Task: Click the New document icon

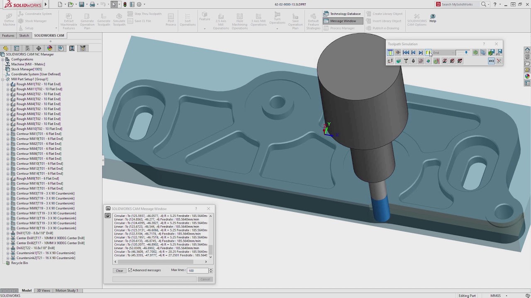Action: point(60,4)
